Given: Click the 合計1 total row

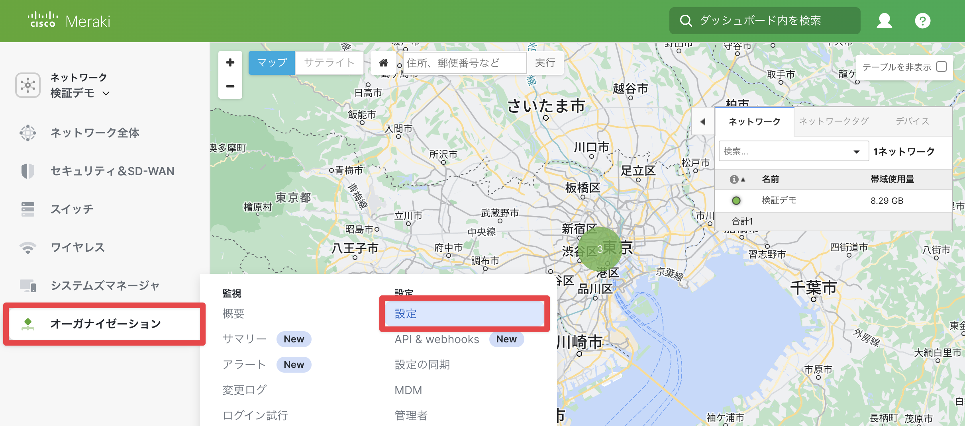Looking at the screenshot, I should pyautogui.click(x=833, y=221).
